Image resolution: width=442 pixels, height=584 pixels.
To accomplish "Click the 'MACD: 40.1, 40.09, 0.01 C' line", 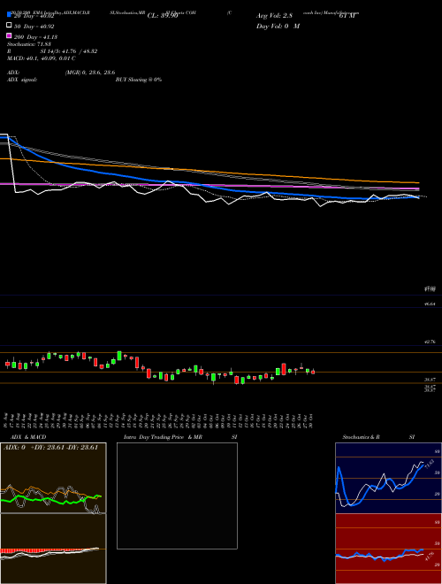I will click(42, 58).
